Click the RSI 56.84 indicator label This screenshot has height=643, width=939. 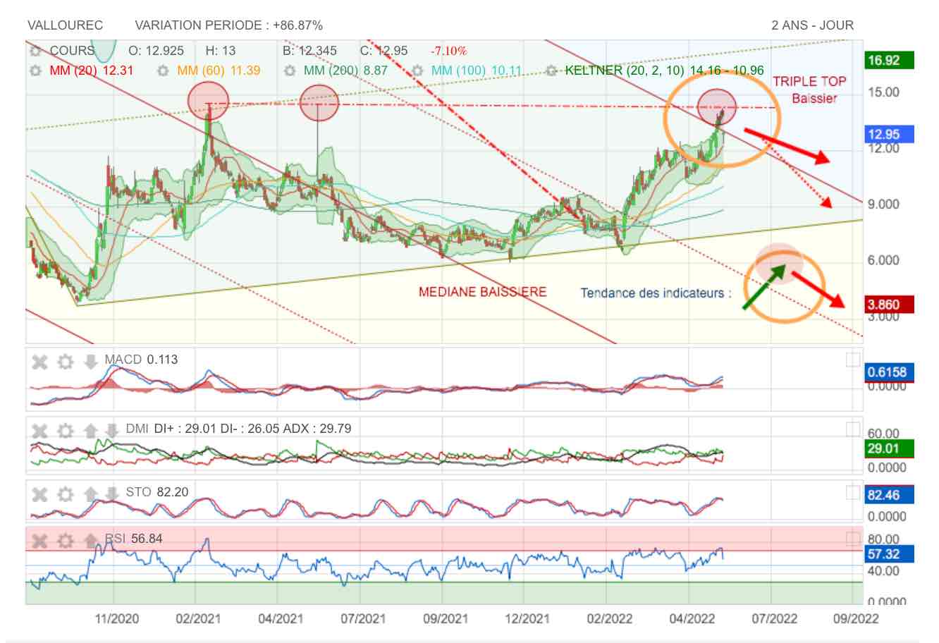click(134, 539)
